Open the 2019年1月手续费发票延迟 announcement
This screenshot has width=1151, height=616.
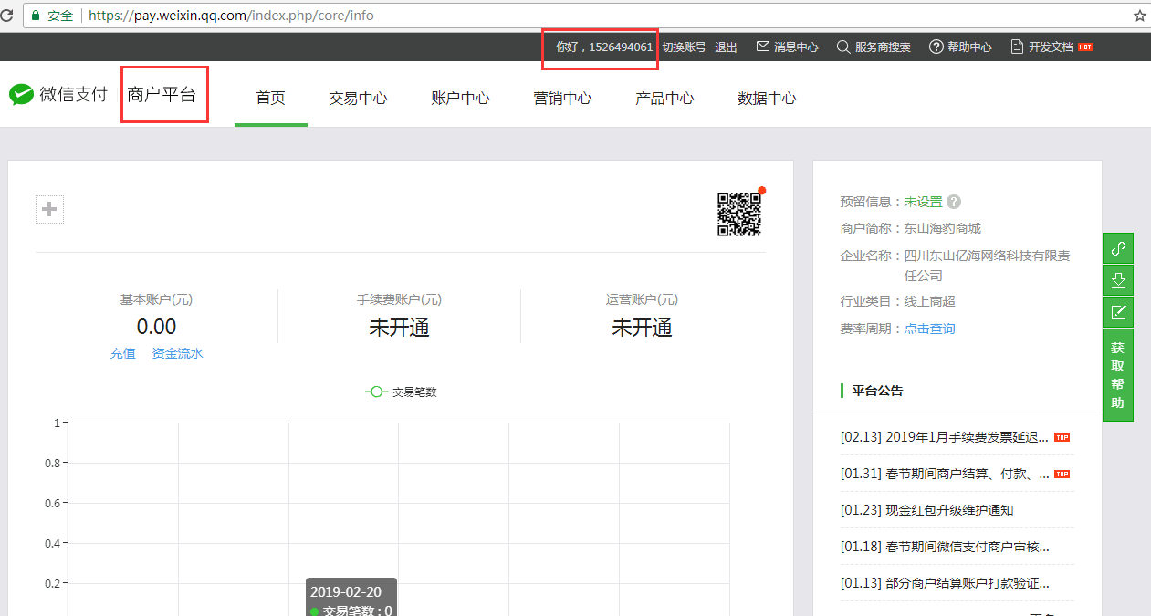946,437
